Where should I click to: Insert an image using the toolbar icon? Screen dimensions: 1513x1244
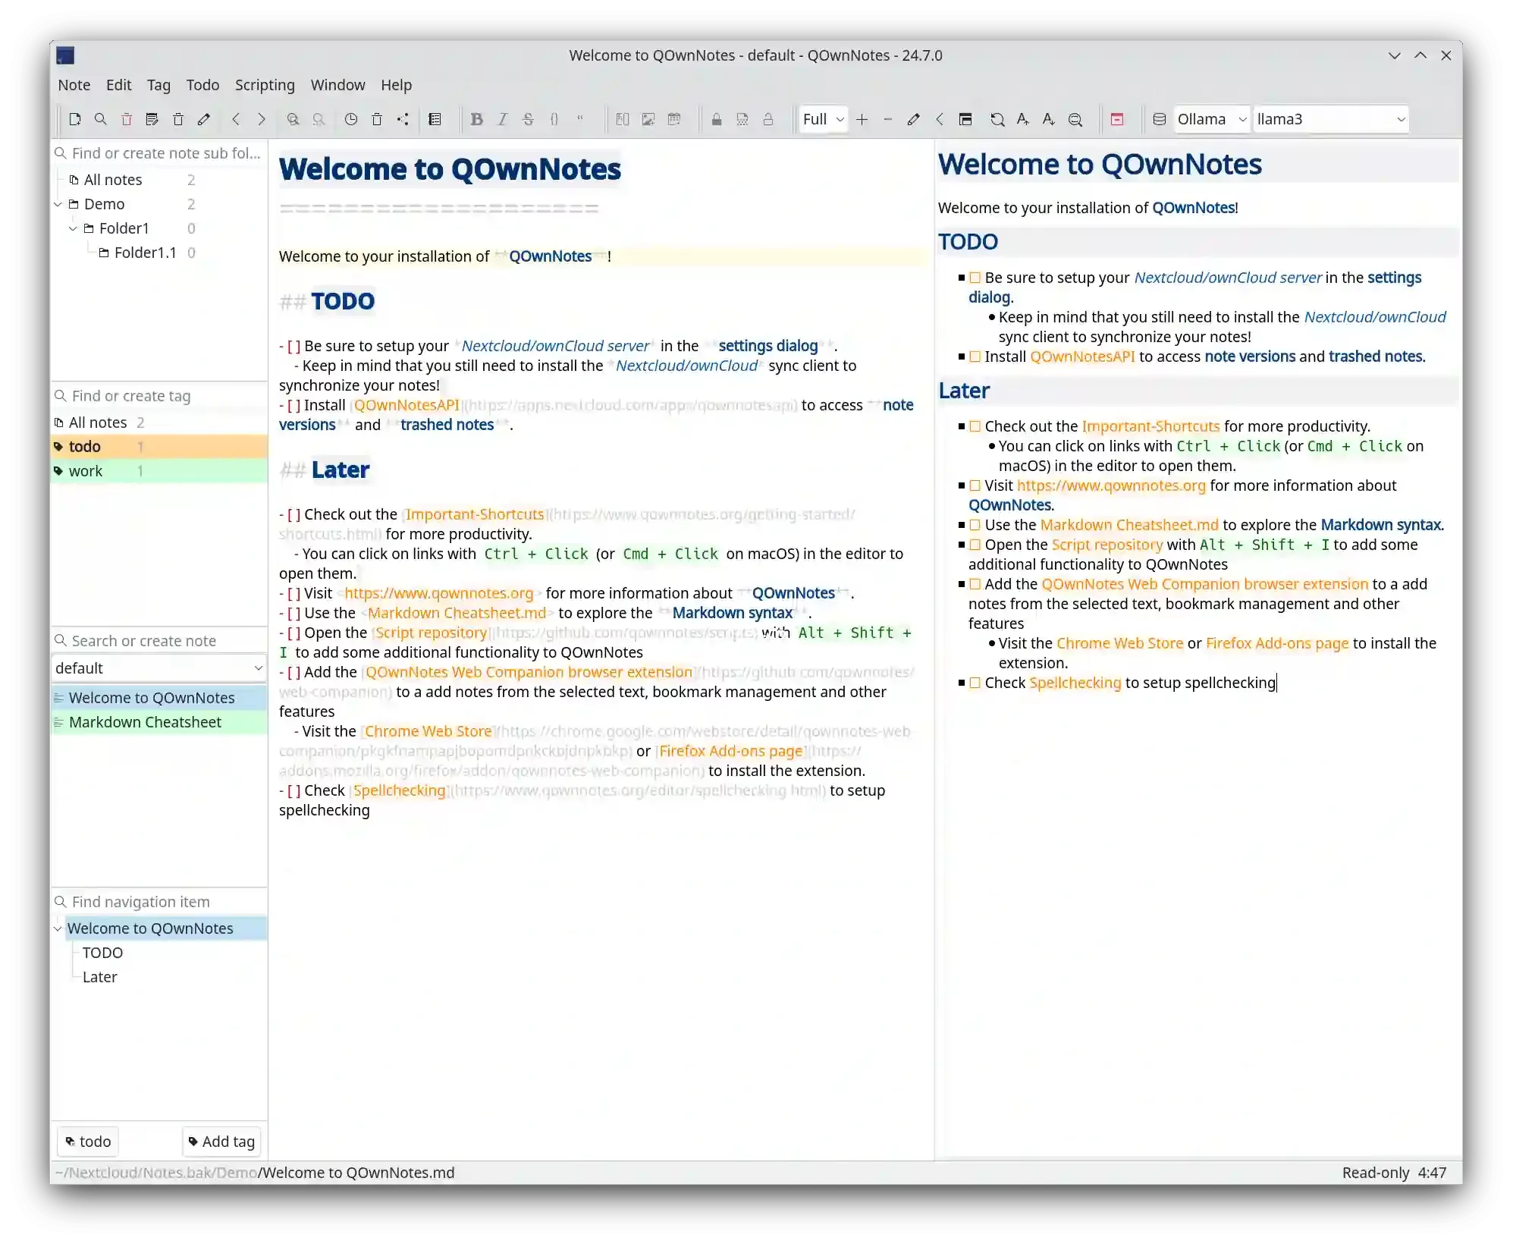pyautogui.click(x=647, y=119)
